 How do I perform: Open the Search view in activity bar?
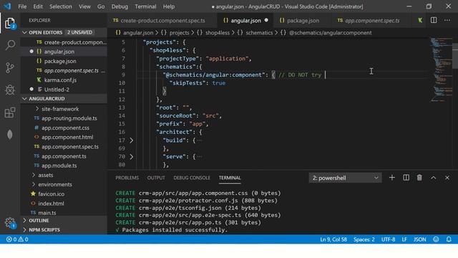point(10,45)
